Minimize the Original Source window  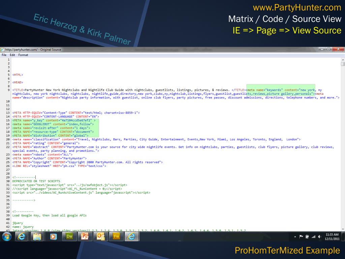[x=322, y=49]
